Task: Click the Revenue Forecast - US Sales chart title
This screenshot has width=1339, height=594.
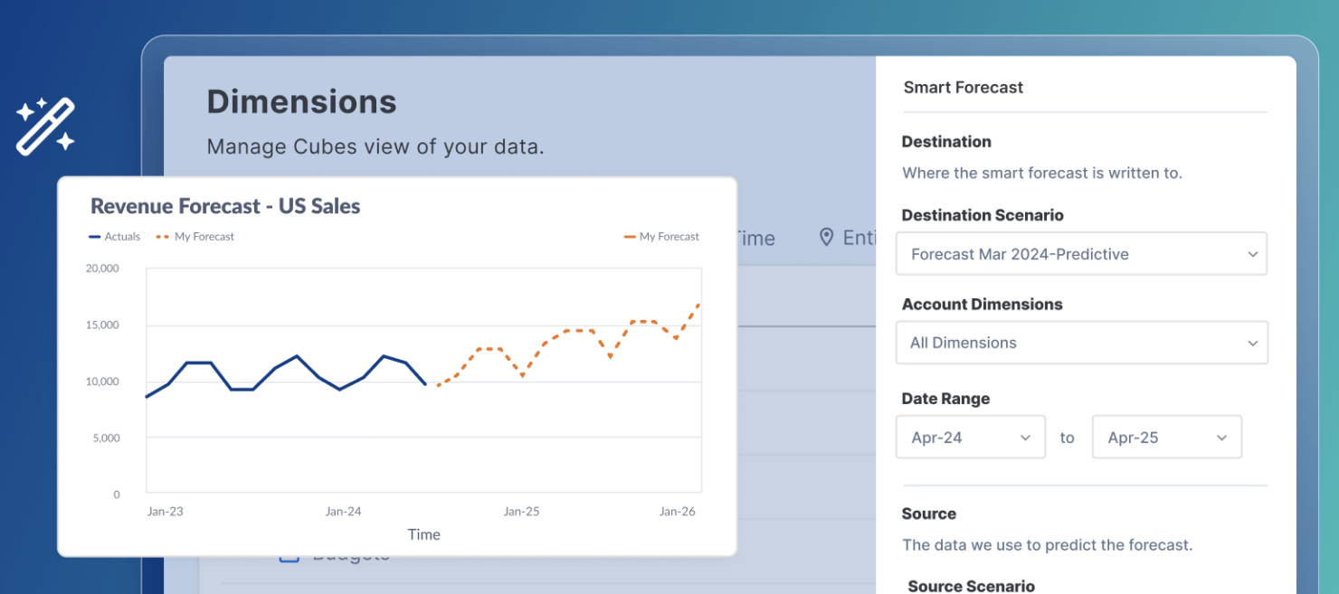Action: [x=224, y=205]
